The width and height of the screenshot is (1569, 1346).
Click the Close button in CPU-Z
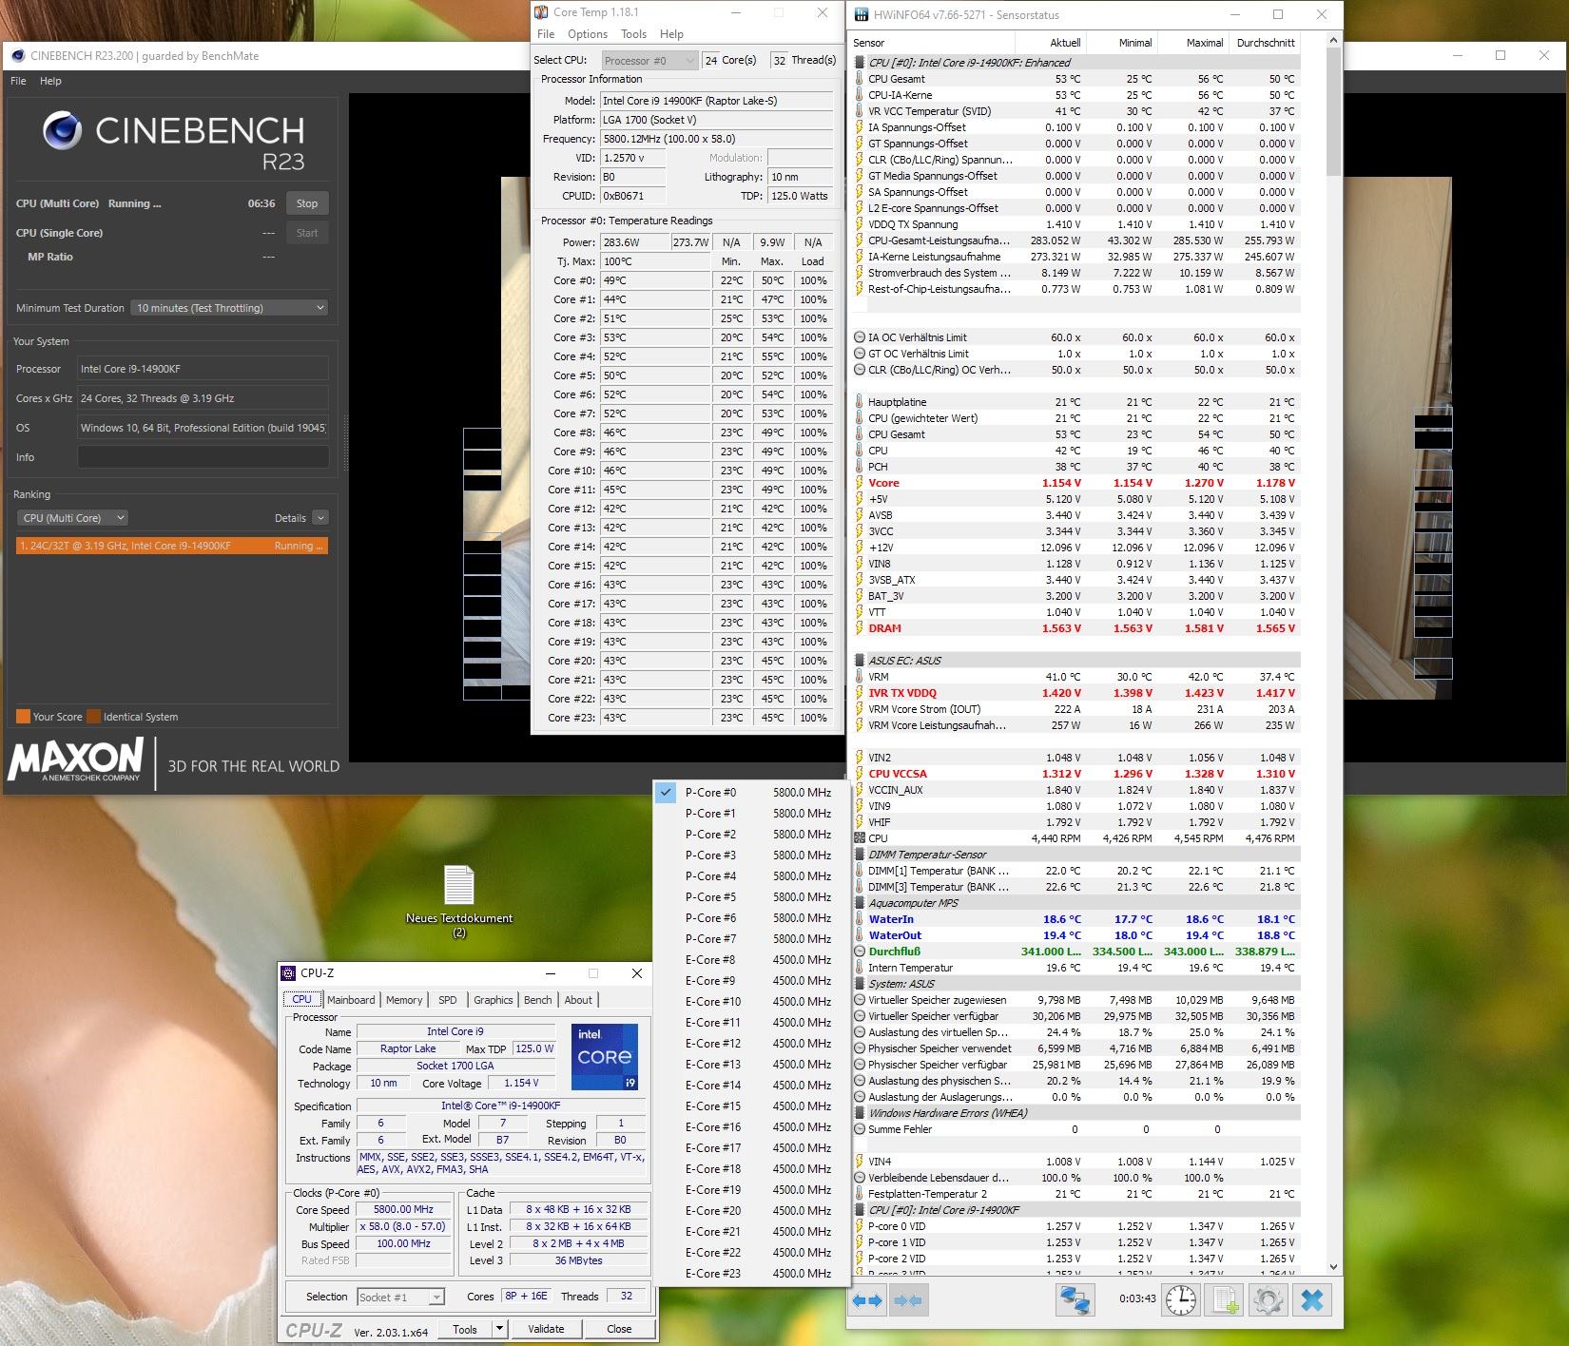(619, 1329)
